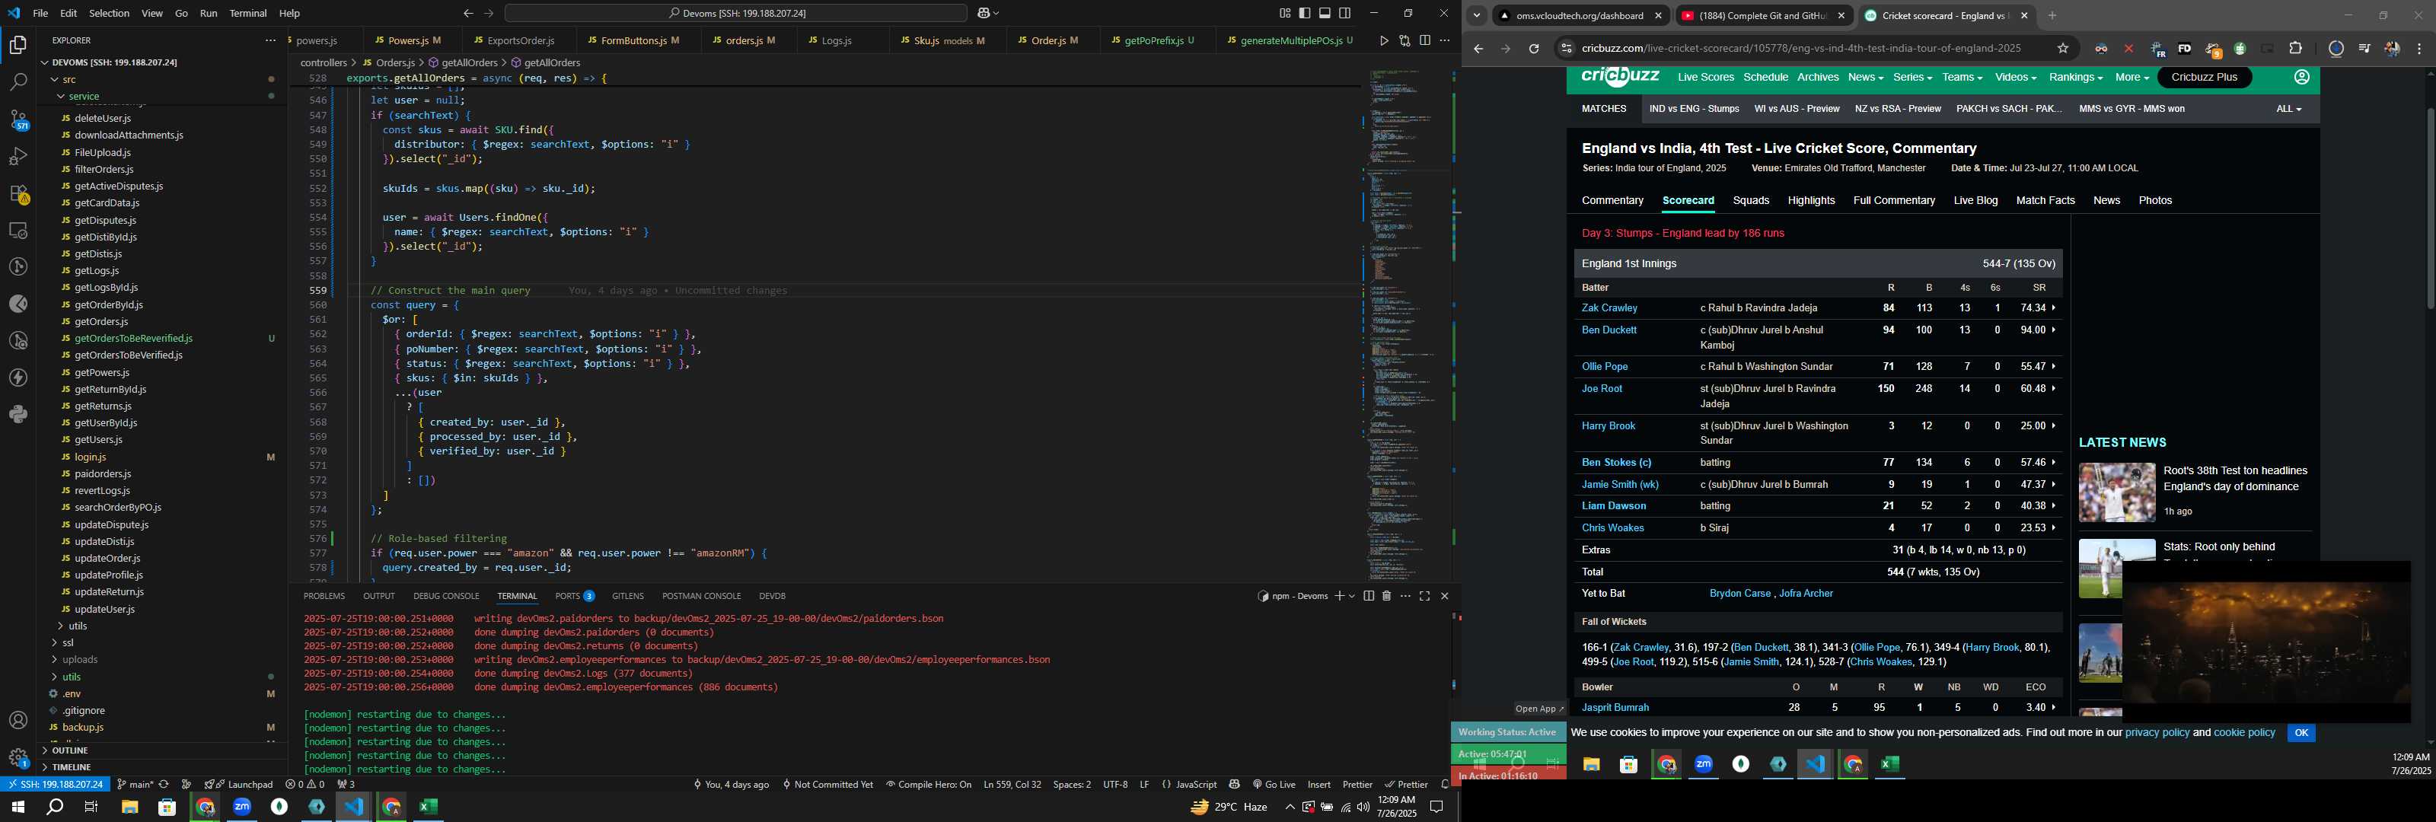
Task: Expand the TIMELINE section
Action: 71,767
